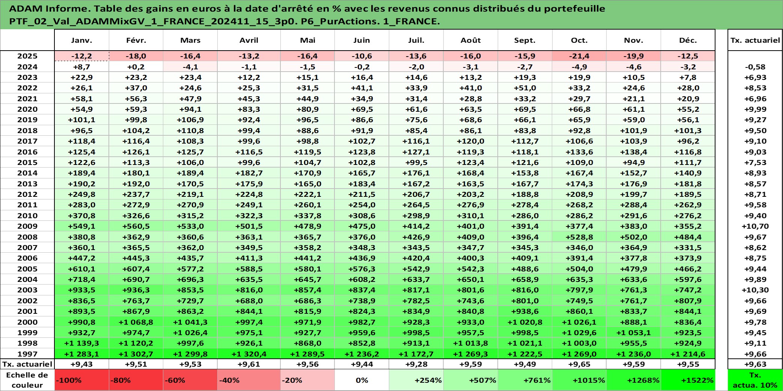Click the +1268% green swatch
Image resolution: width=783 pixels, height=391 pixels.
point(634,380)
